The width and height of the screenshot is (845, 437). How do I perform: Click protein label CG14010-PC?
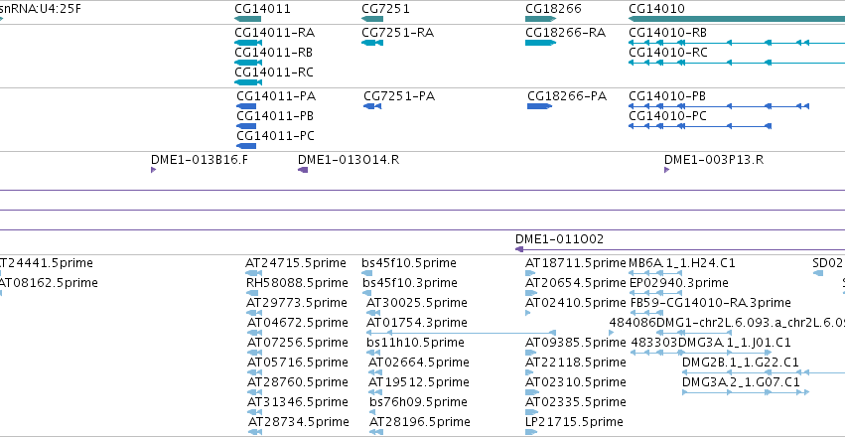click(x=667, y=116)
